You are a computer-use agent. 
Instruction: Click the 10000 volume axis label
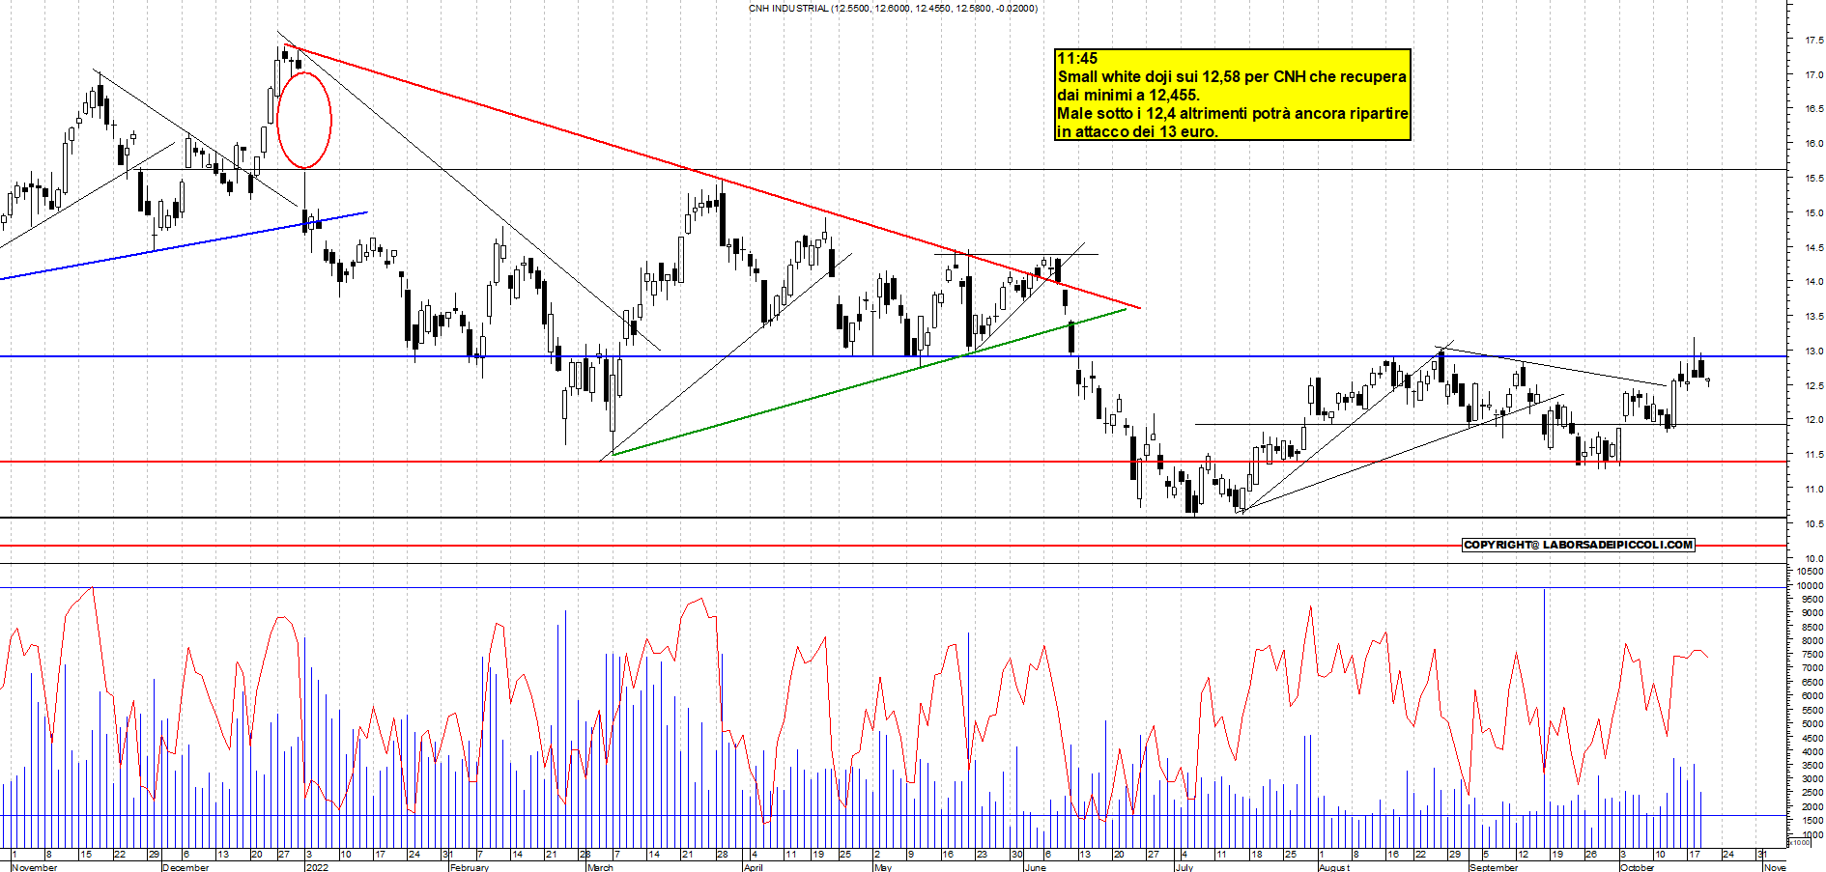(x=1810, y=585)
